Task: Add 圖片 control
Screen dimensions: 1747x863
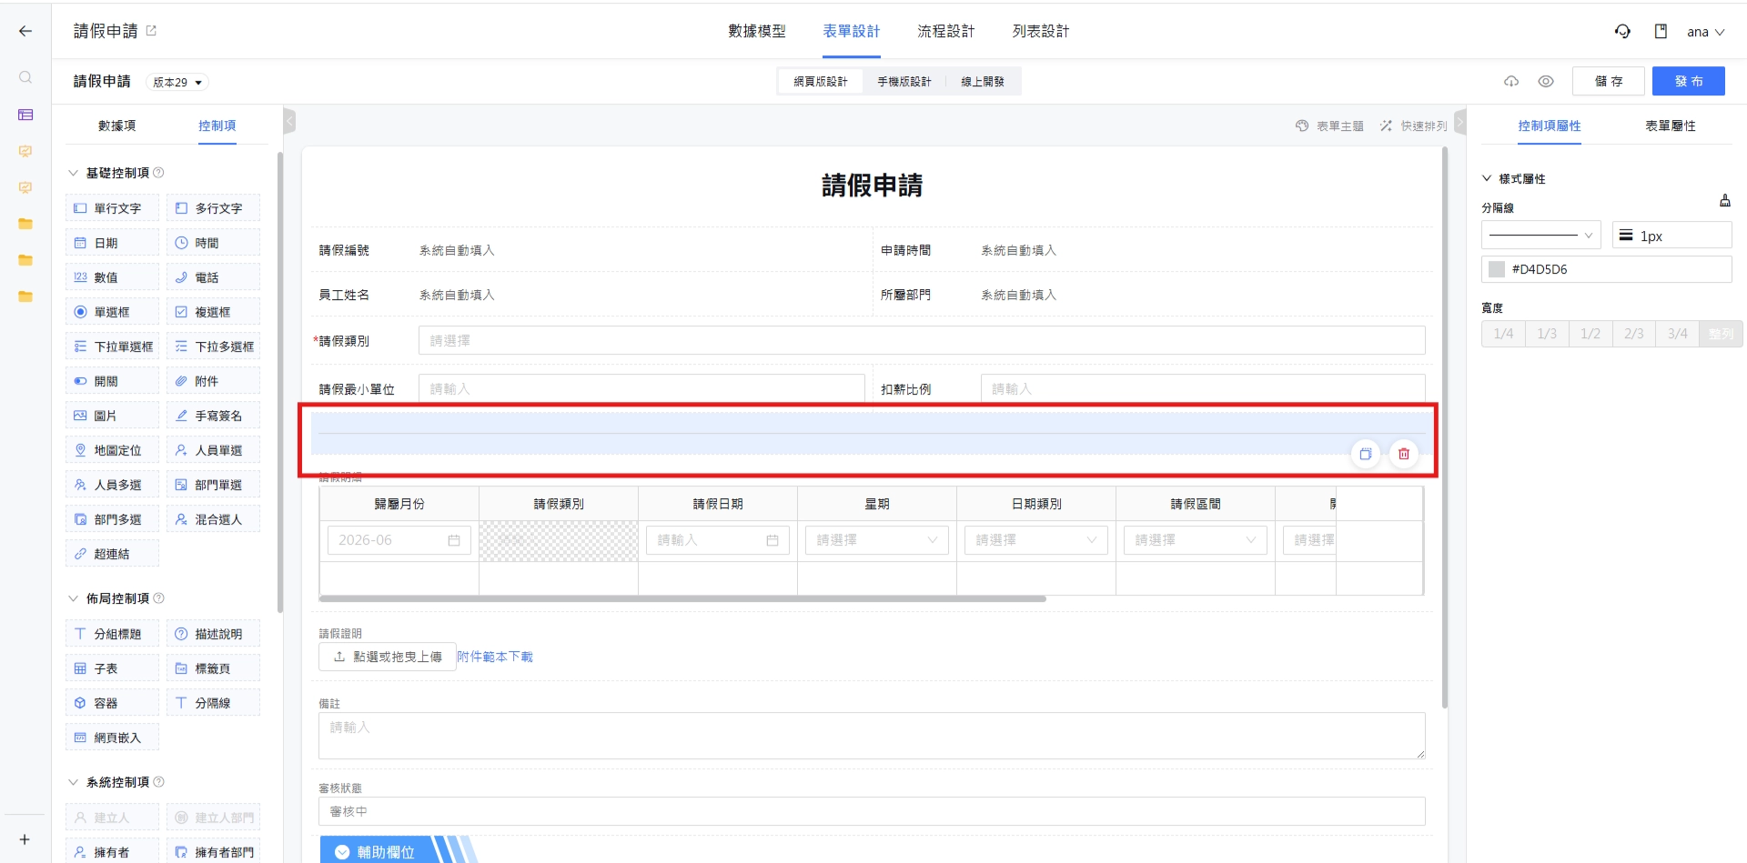Action: point(112,416)
